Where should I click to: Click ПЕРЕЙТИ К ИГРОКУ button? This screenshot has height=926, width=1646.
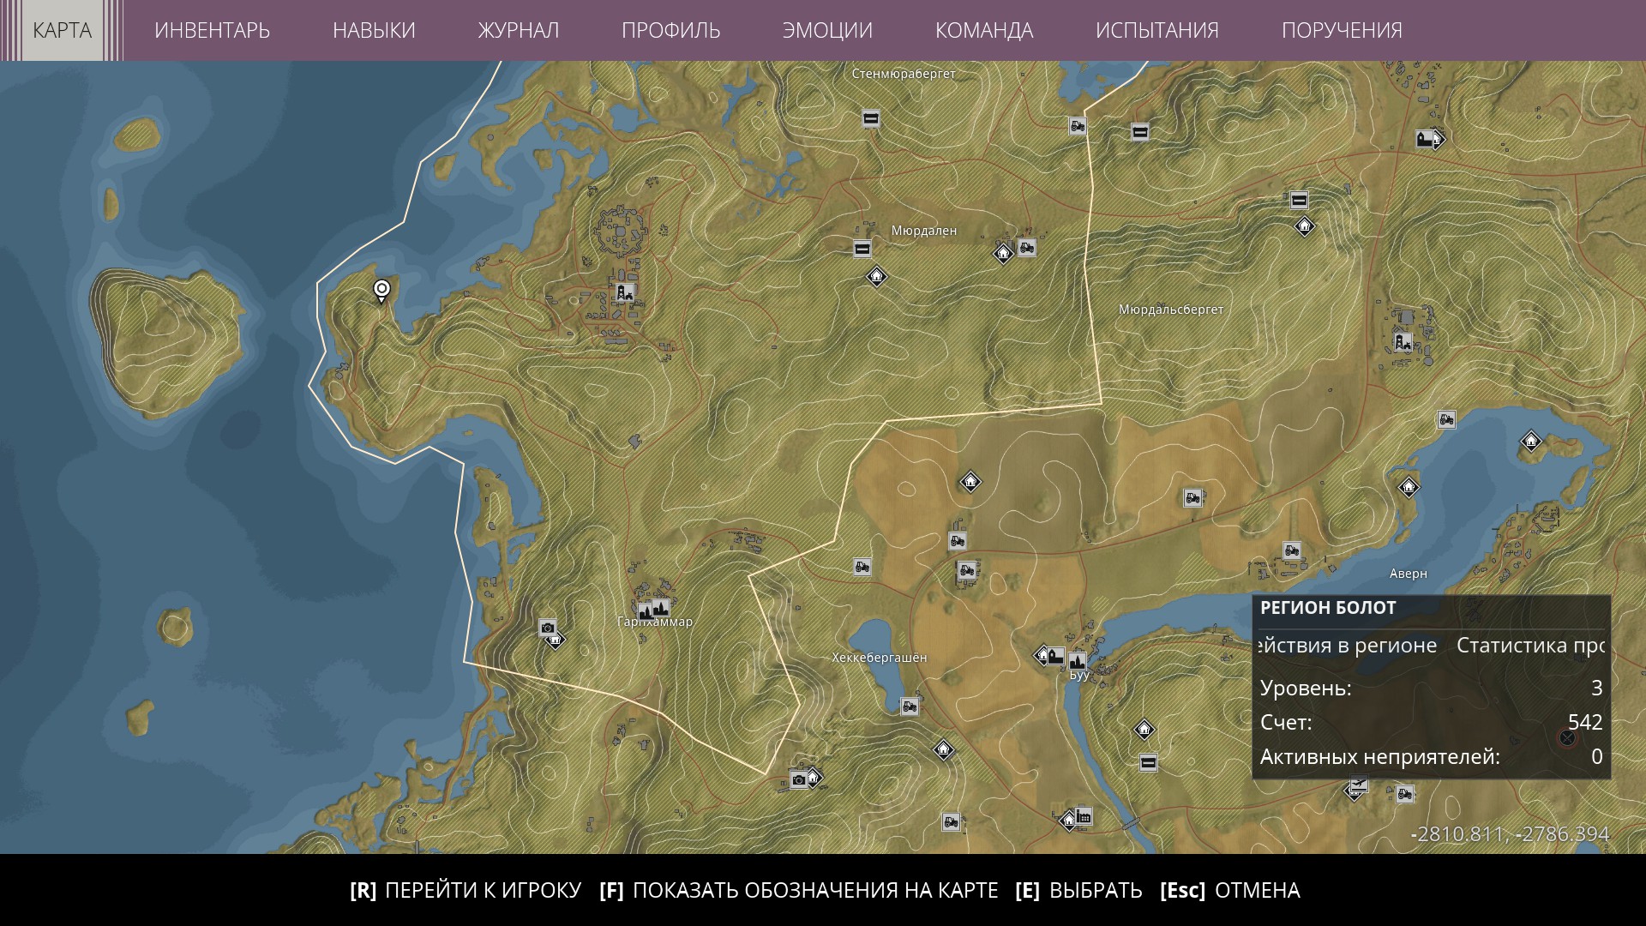466,890
